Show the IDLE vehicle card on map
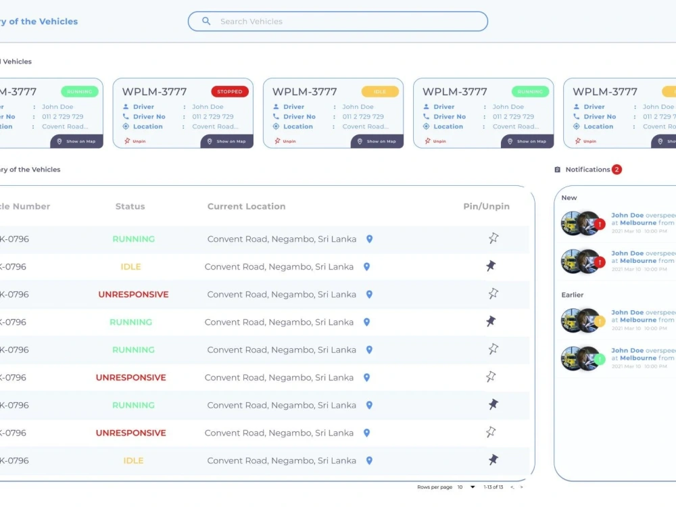 point(377,141)
